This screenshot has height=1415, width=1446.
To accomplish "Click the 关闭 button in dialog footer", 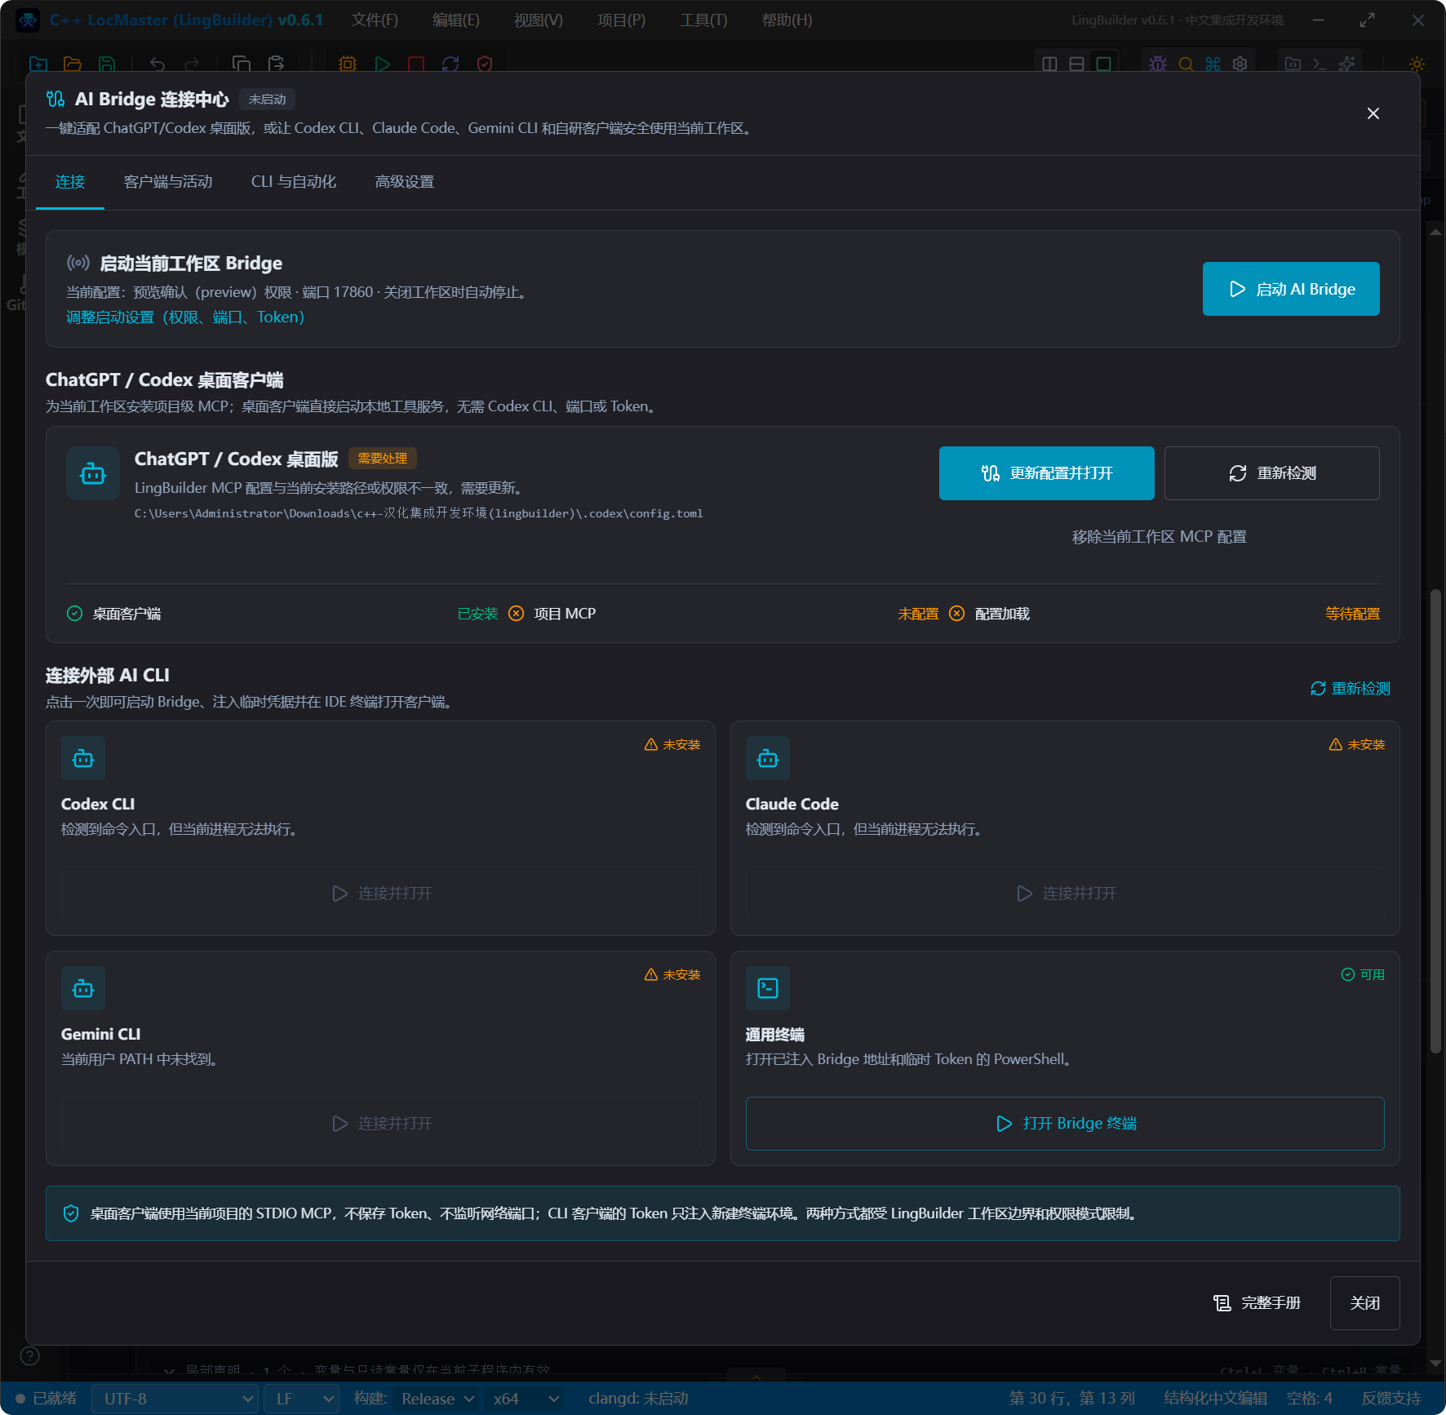I will point(1365,1303).
